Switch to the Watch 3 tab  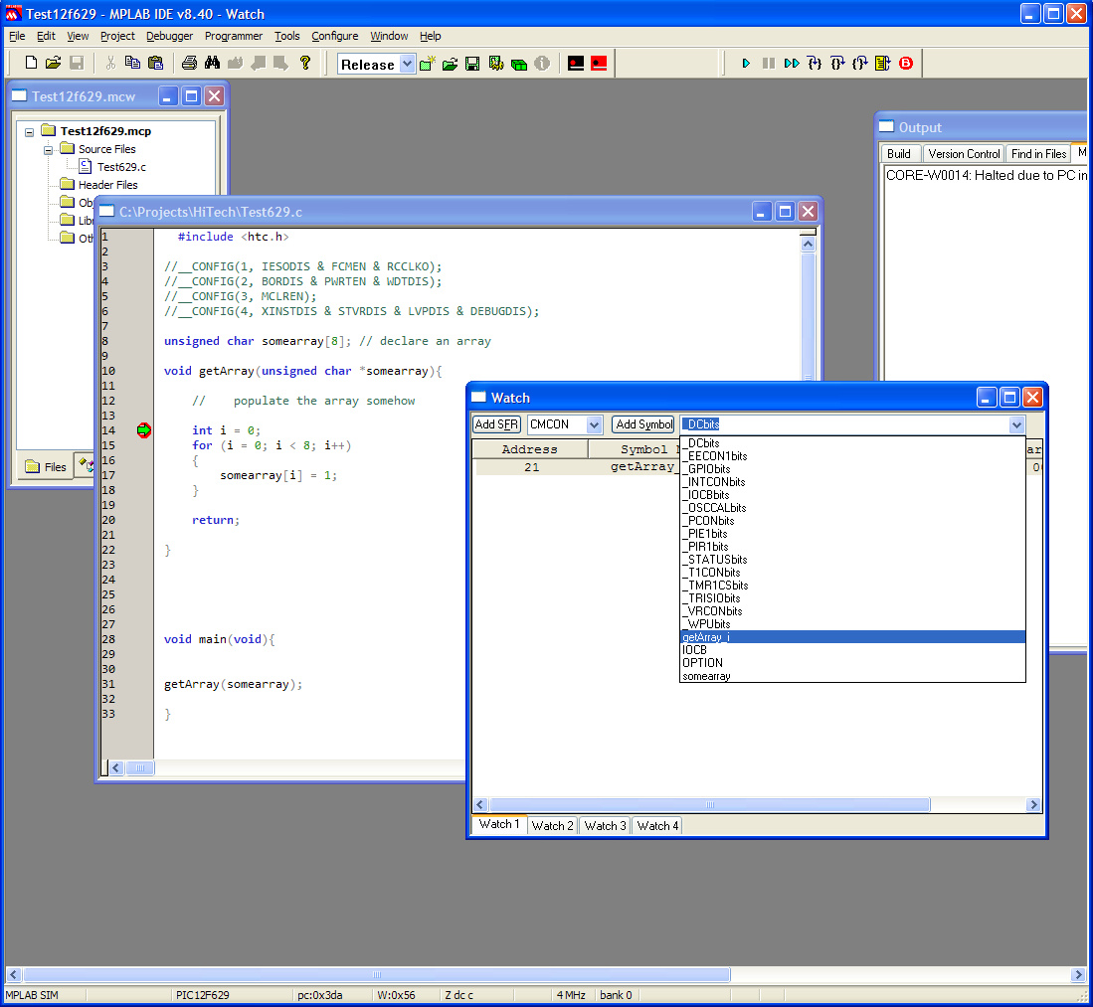tap(605, 826)
